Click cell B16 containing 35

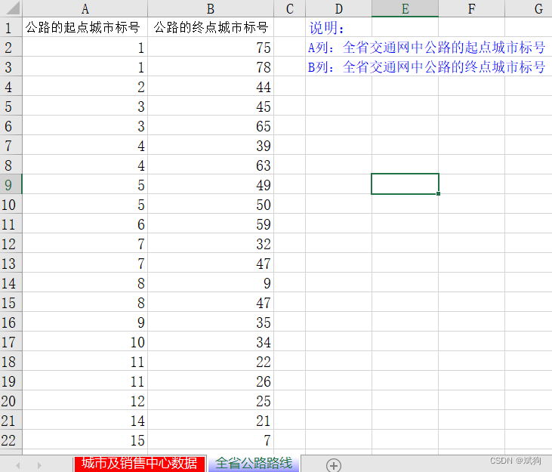coord(211,322)
